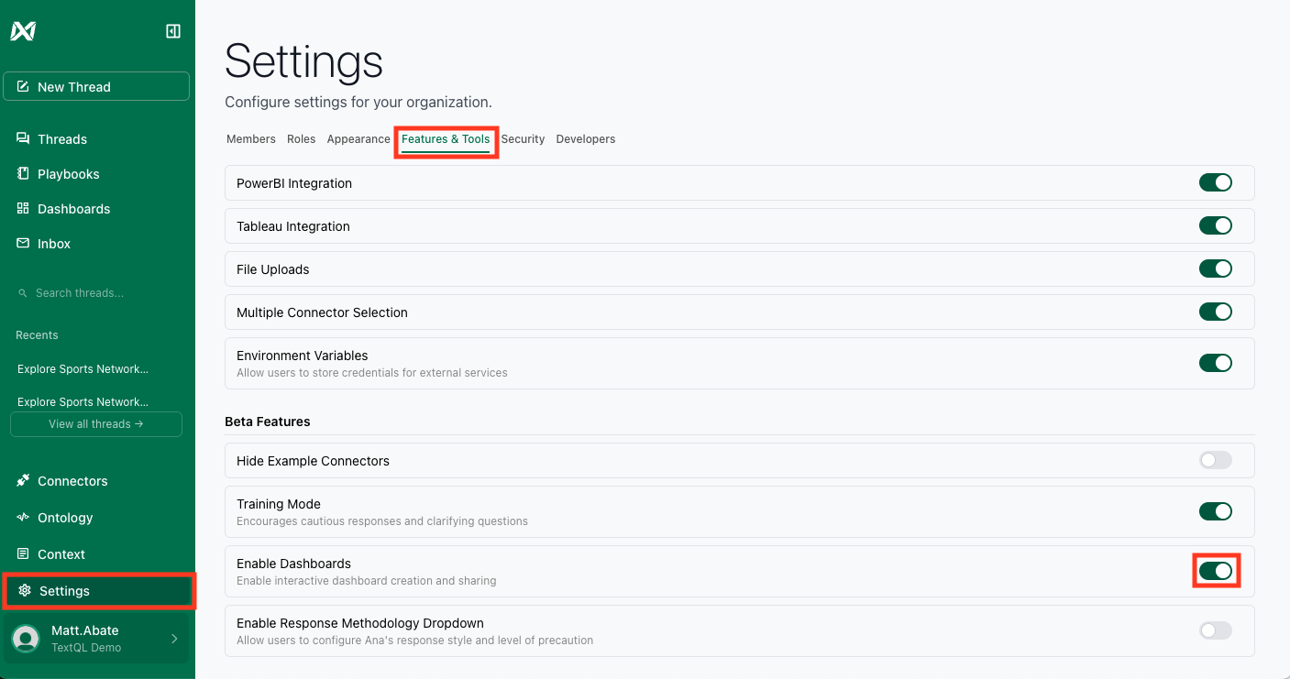The image size is (1290, 679).
Task: Select the Playbooks icon
Action: point(69,173)
